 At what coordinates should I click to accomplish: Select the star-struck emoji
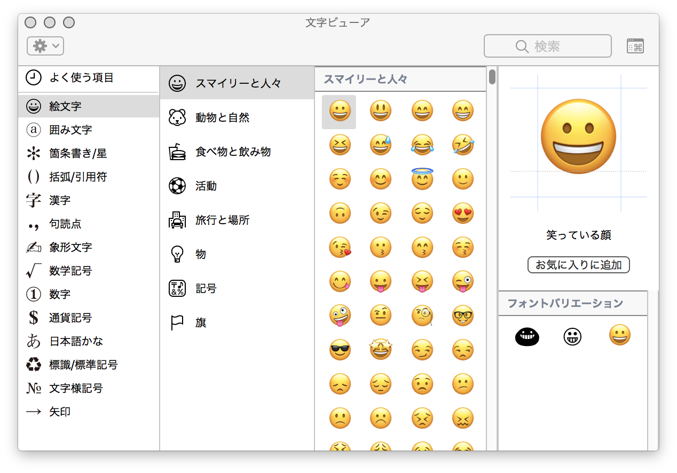point(380,350)
